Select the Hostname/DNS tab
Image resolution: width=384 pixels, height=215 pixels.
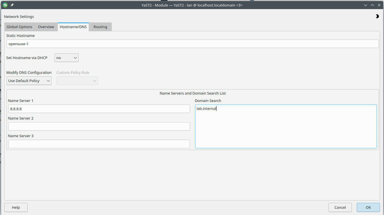73,27
